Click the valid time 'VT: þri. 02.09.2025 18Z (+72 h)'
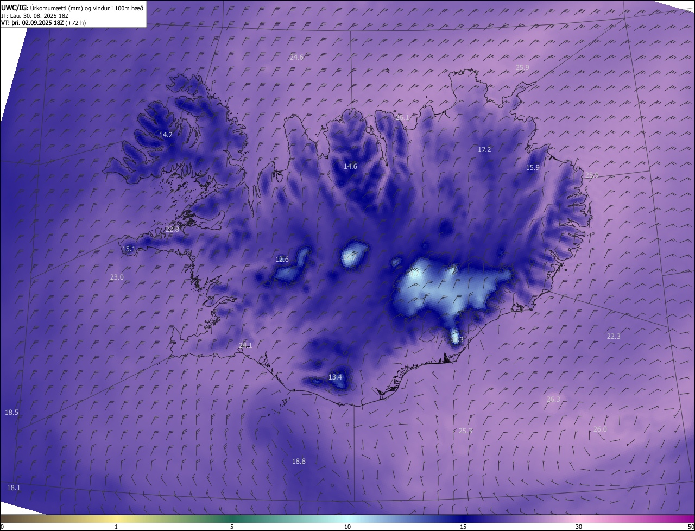The width and height of the screenshot is (695, 531). coord(43,23)
